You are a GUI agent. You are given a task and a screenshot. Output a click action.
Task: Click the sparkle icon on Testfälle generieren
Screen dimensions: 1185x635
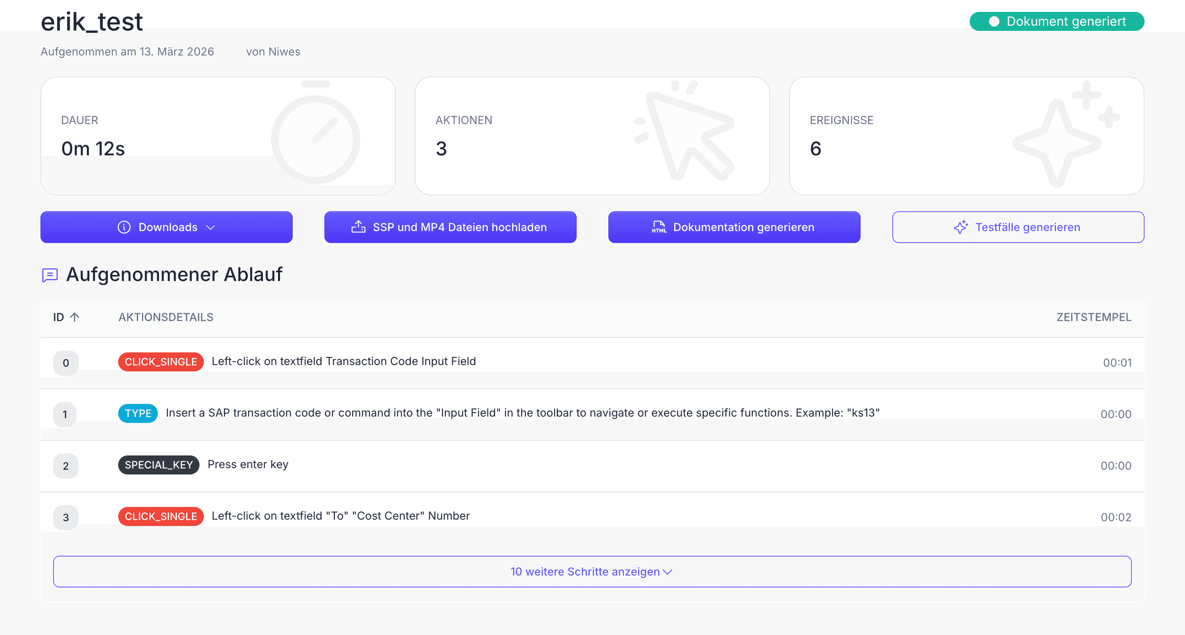pyautogui.click(x=961, y=227)
